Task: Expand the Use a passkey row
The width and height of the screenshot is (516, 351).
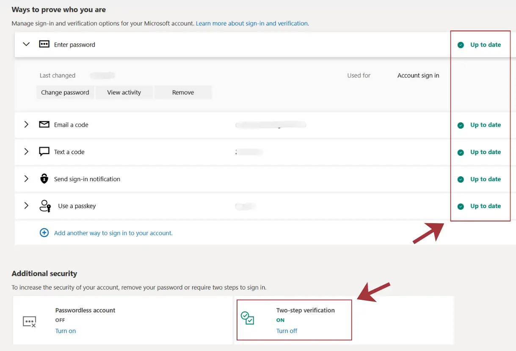Action: pos(26,206)
